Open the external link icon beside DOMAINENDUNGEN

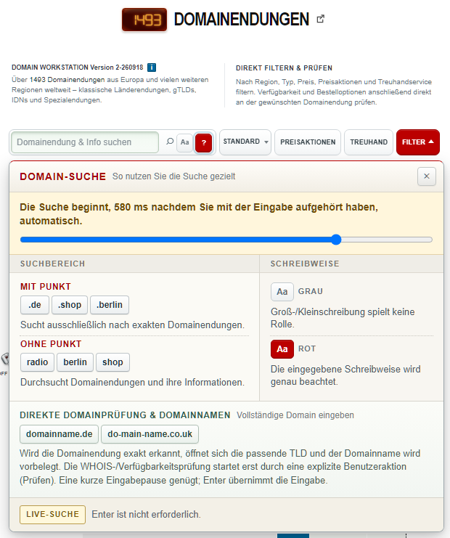click(320, 19)
